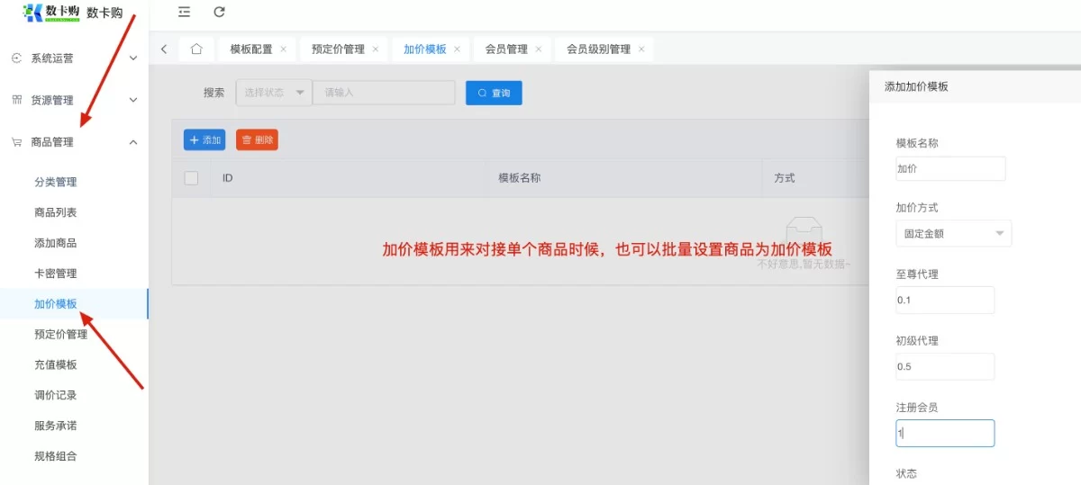Click the 添加 button
This screenshot has height=485, width=1081.
[x=204, y=140]
